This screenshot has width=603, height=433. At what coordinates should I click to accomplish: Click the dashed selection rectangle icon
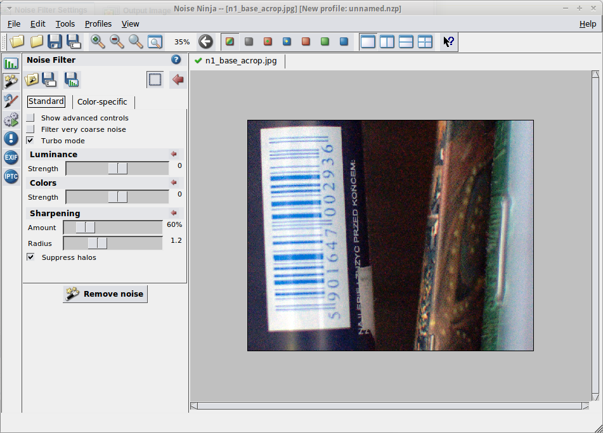(x=155, y=80)
